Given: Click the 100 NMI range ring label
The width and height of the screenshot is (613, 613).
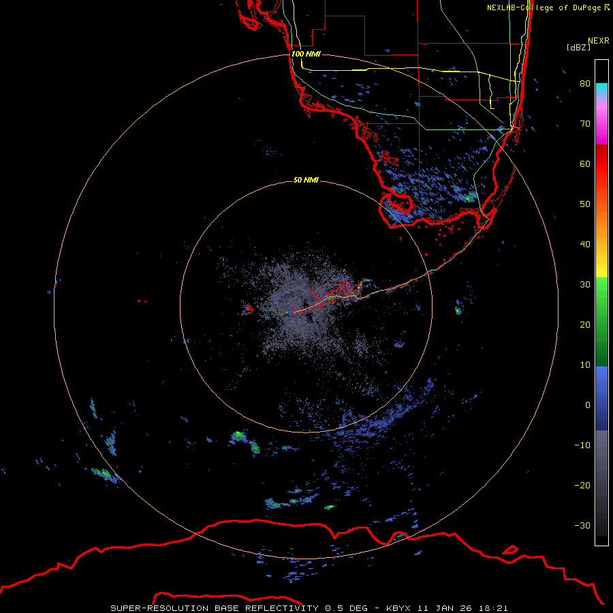Looking at the screenshot, I should tap(306, 54).
